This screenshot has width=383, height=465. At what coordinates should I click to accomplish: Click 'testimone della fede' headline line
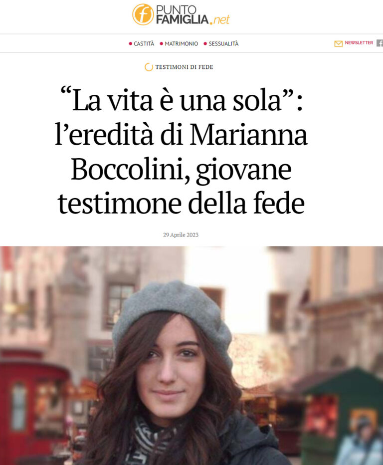tap(181, 204)
